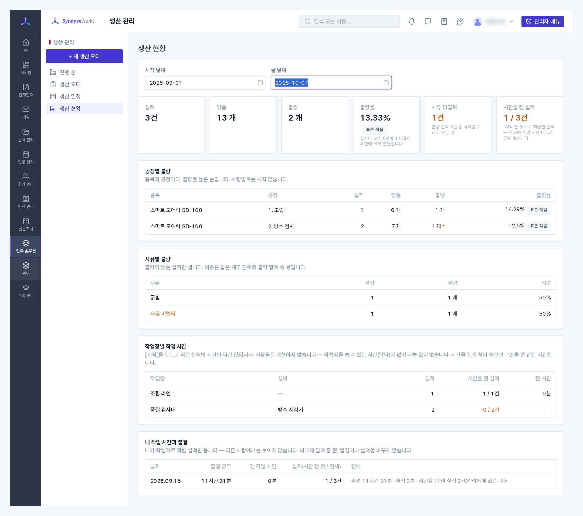Click 긁힘 reason row
Image resolution: width=583 pixels, height=516 pixels.
pos(350,298)
